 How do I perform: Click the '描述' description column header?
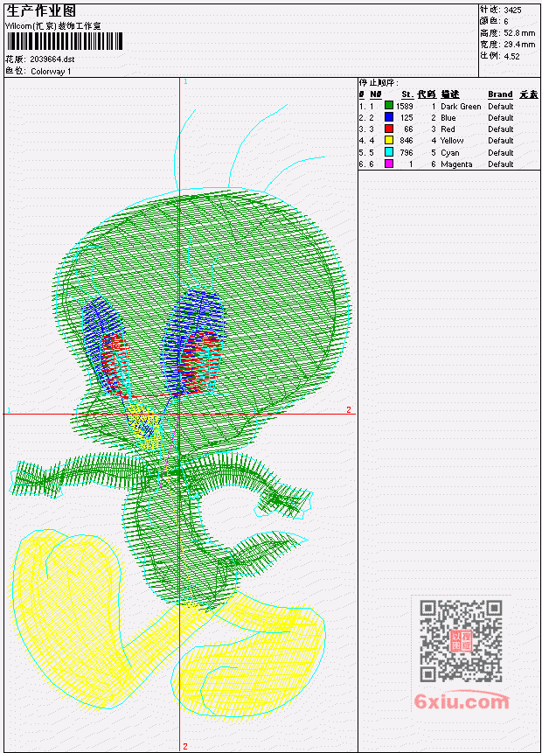pyautogui.click(x=450, y=94)
